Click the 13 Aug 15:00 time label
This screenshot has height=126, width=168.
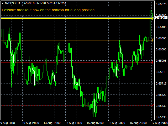(x=52, y=123)
